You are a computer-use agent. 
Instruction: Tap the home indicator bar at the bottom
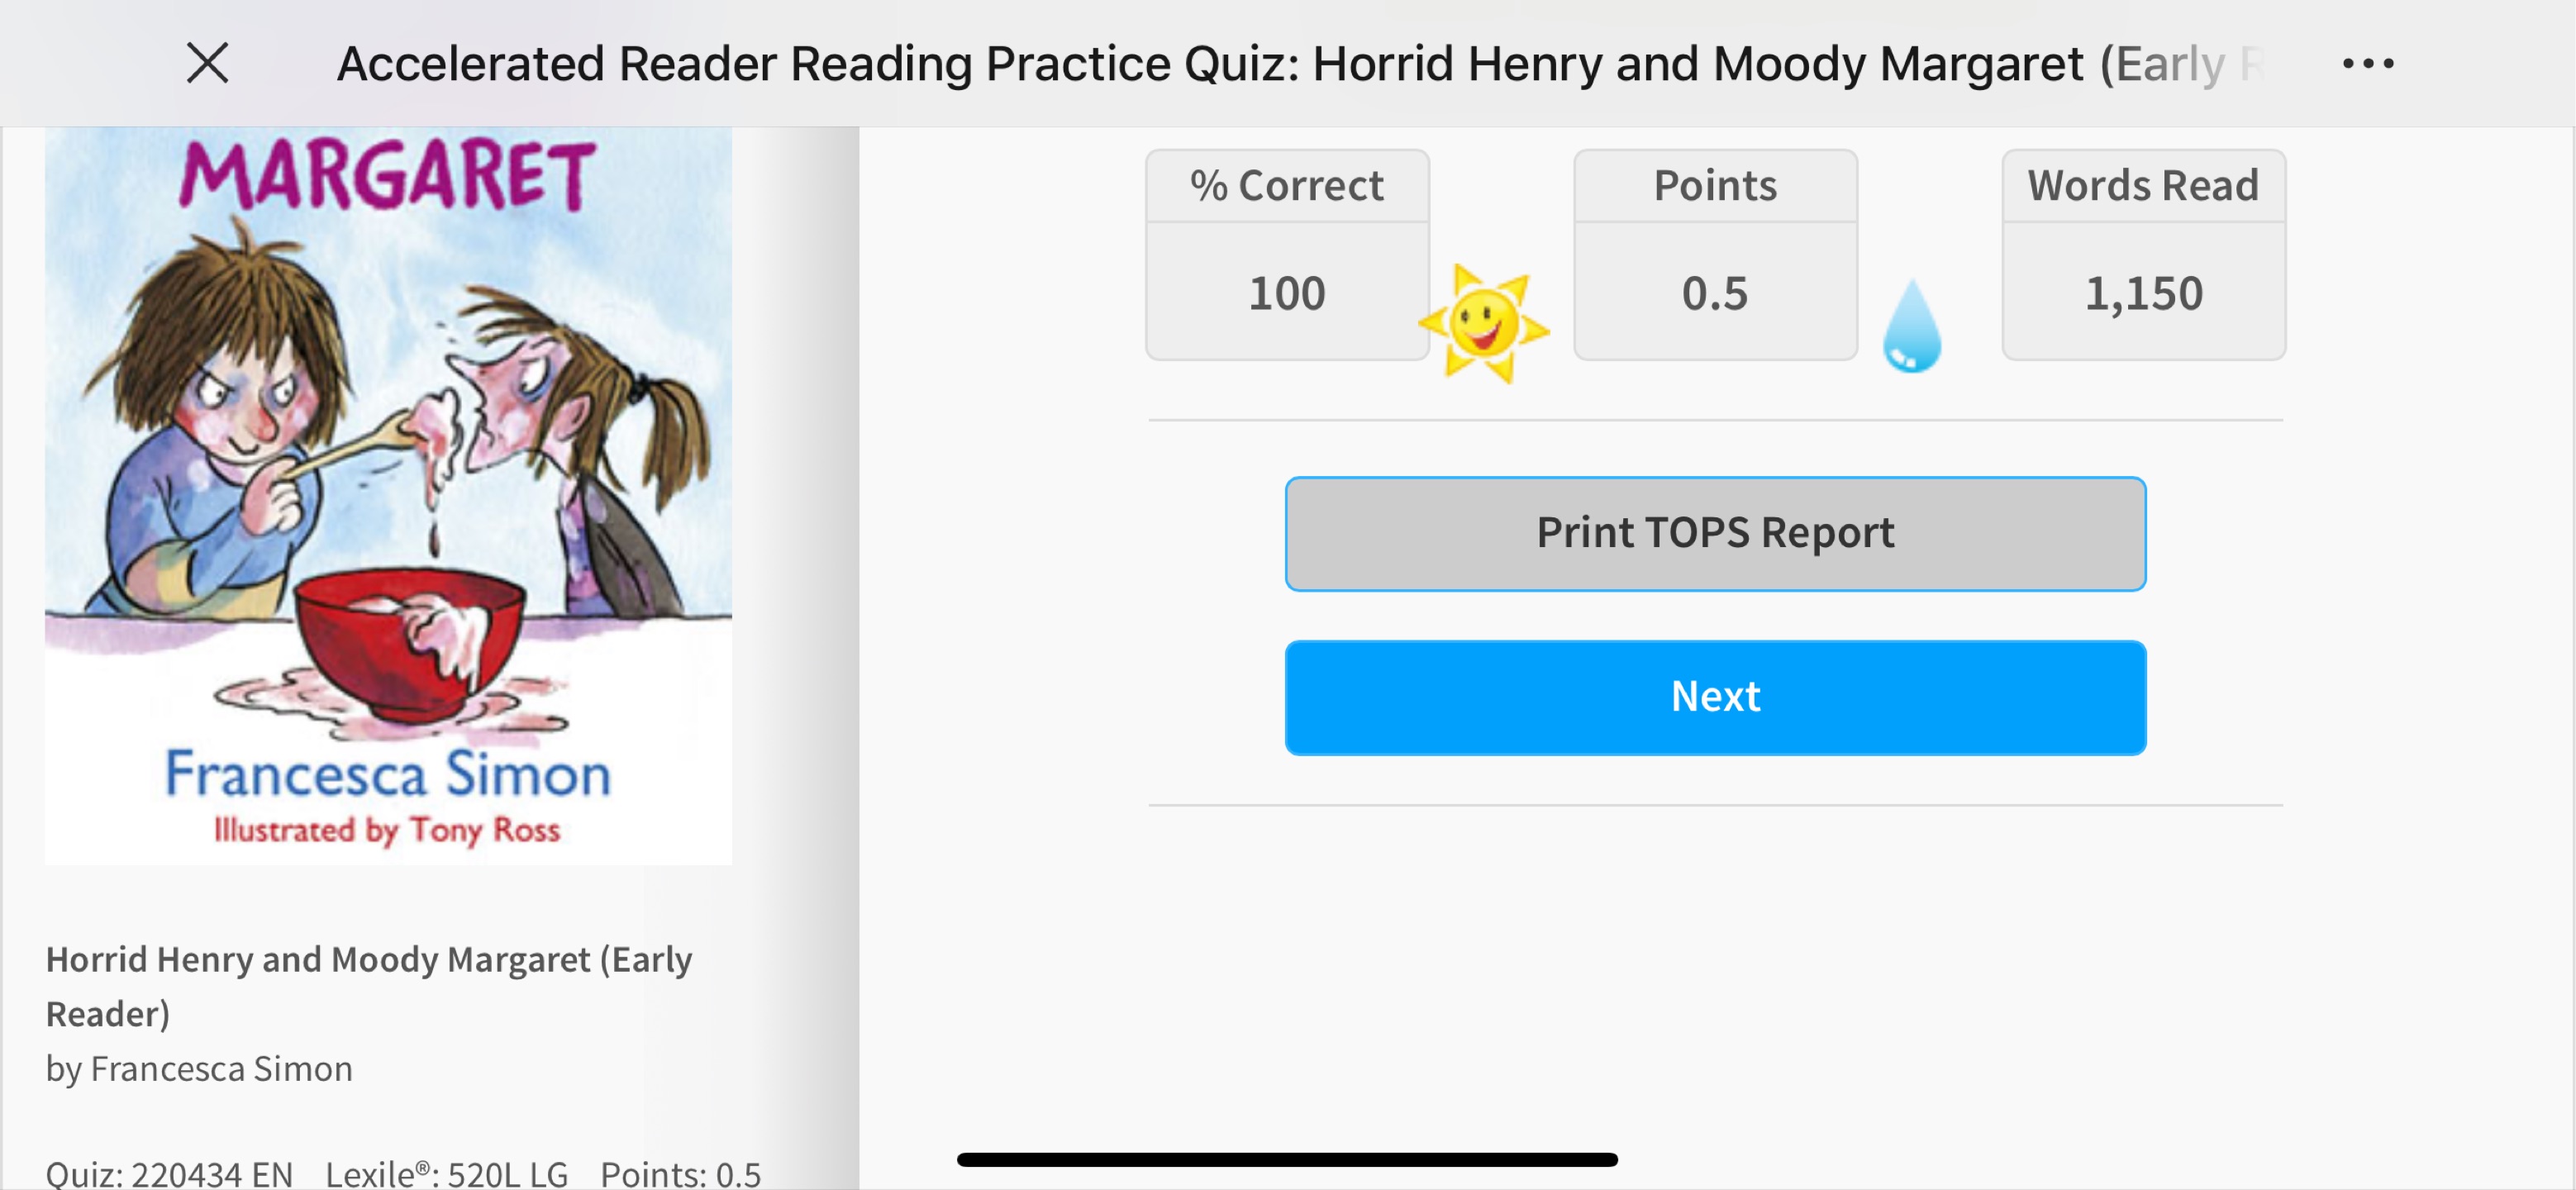pyautogui.click(x=1287, y=1160)
